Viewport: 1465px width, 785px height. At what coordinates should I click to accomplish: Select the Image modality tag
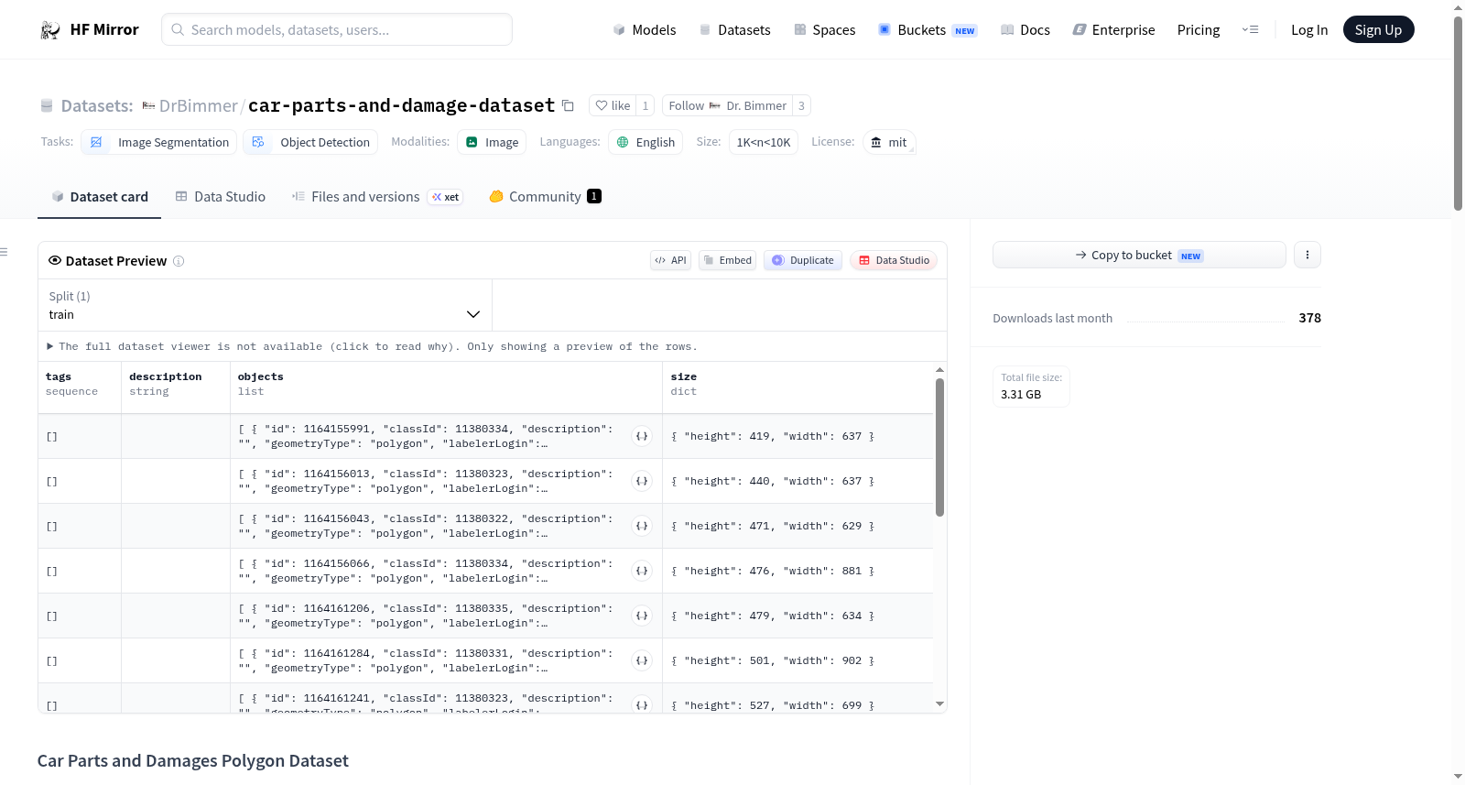tap(493, 142)
